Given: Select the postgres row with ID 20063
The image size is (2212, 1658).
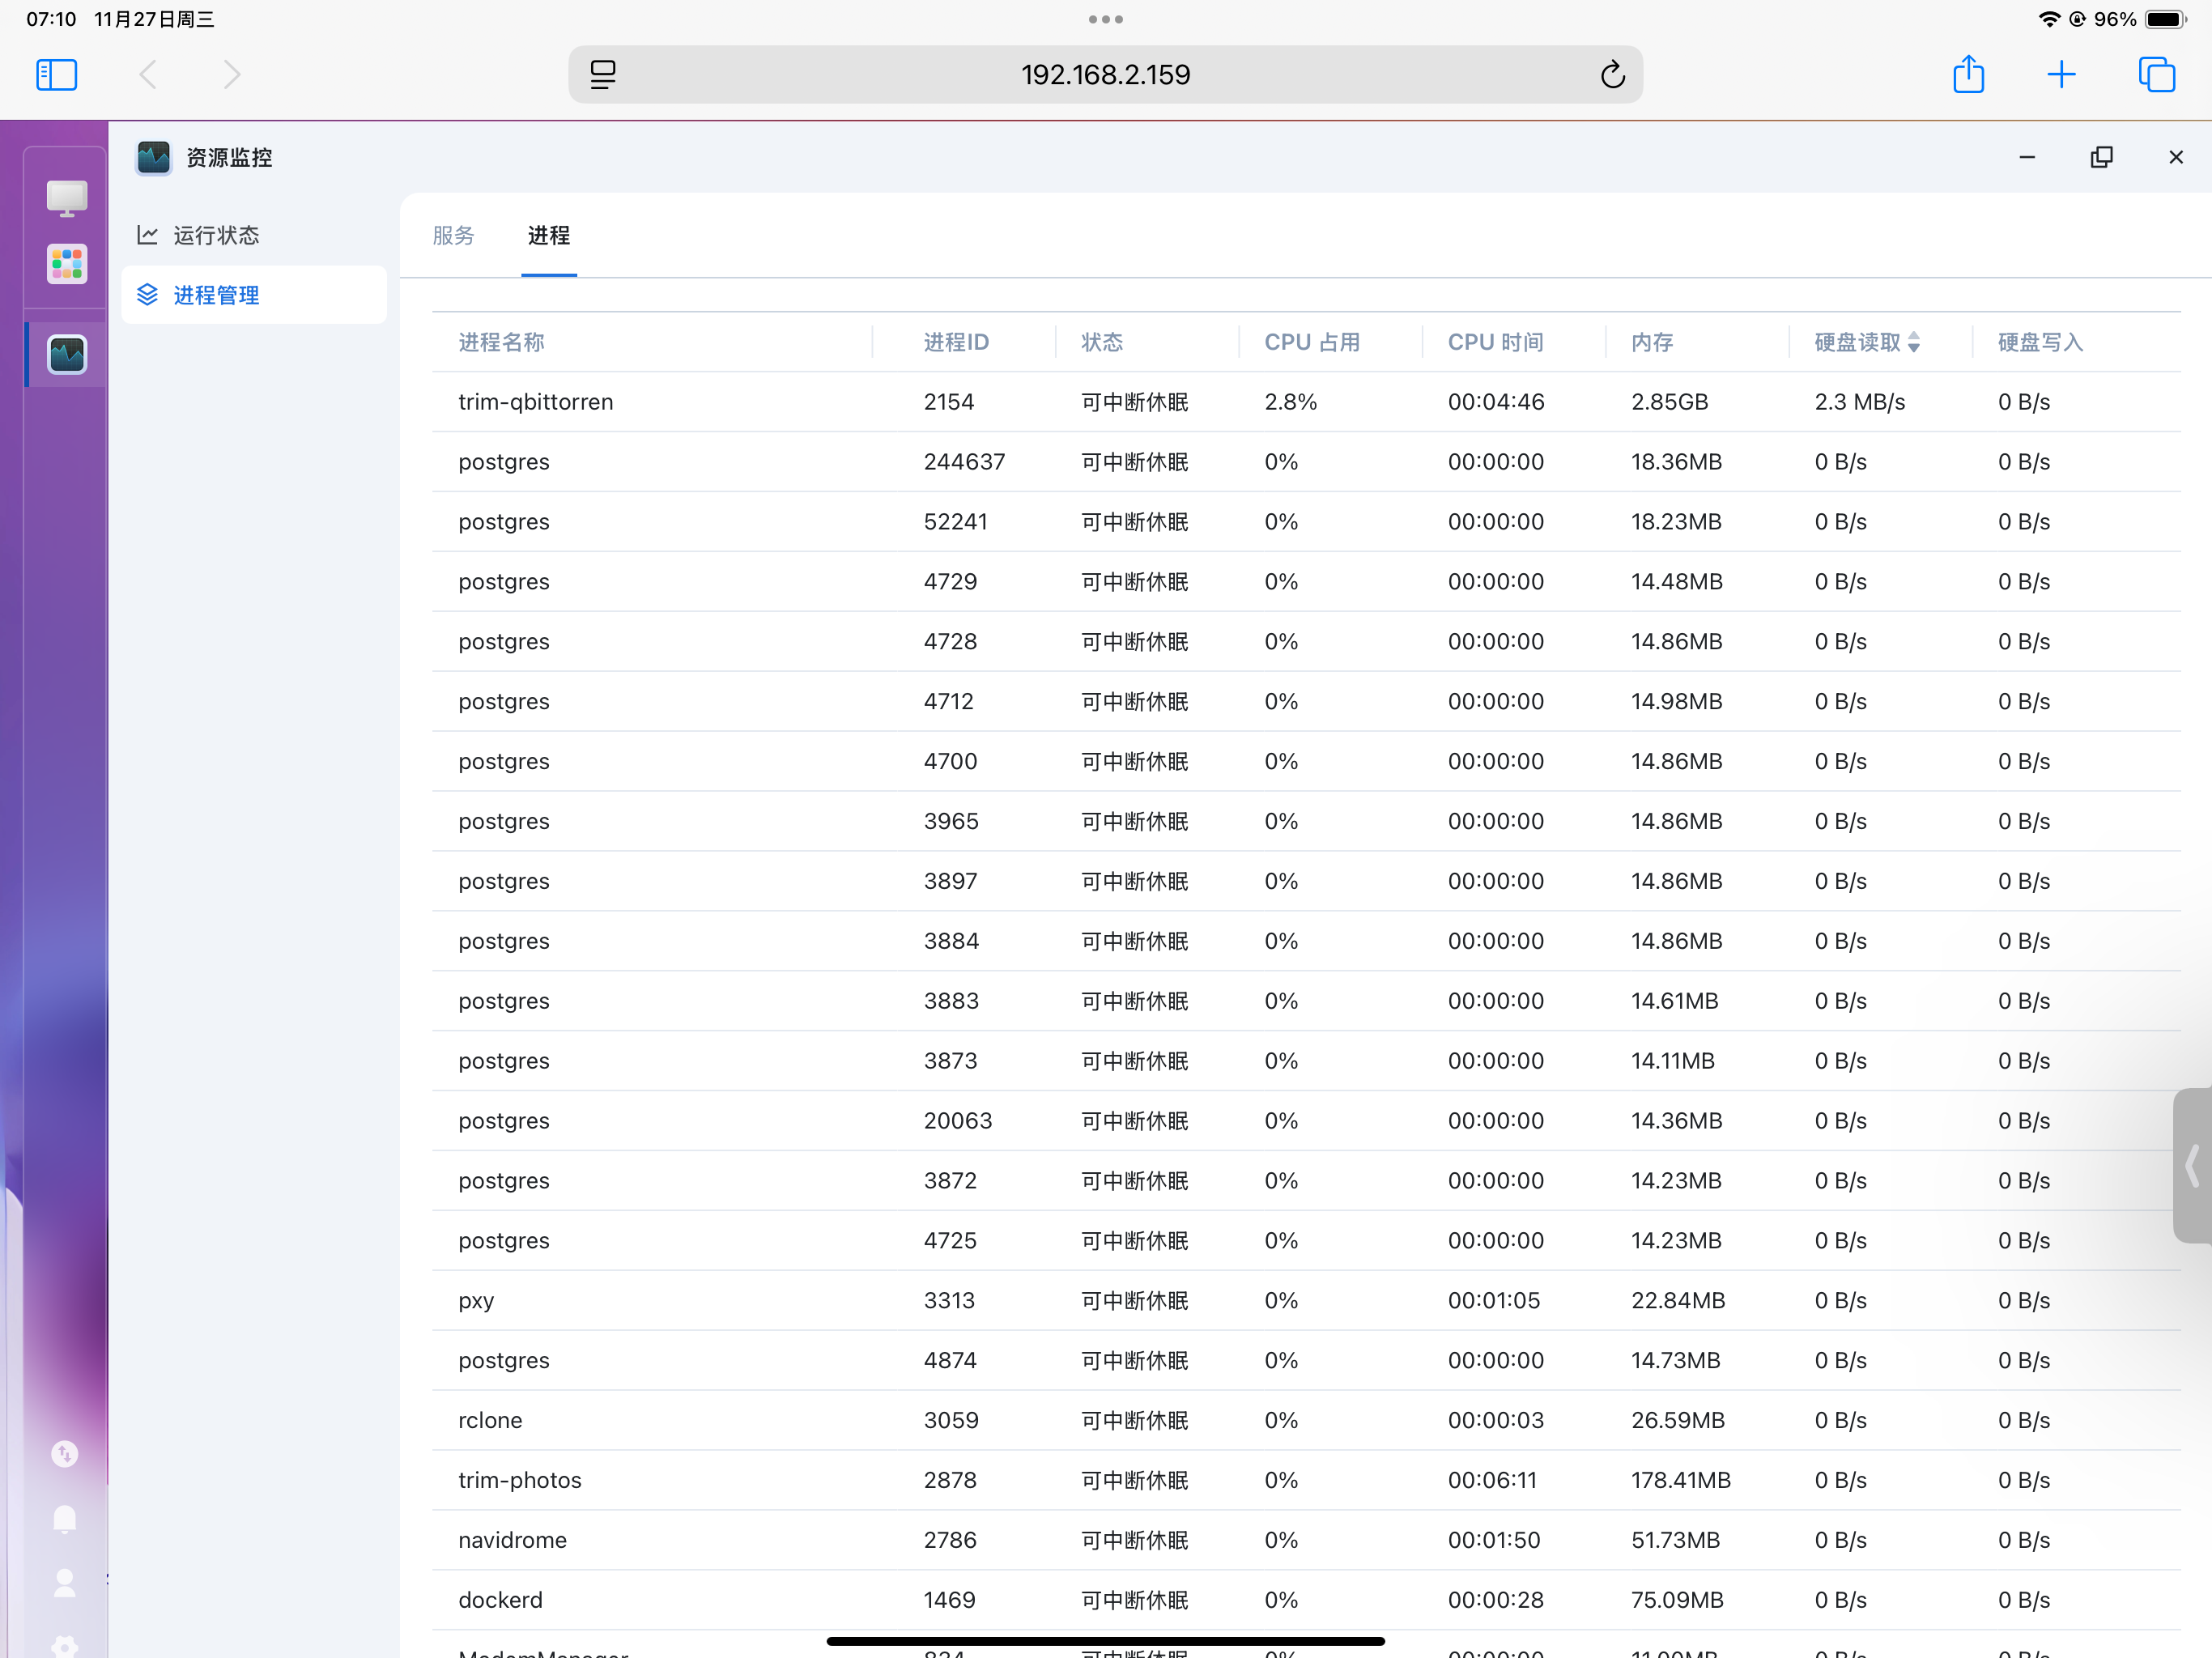Looking at the screenshot, I should (1306, 1121).
